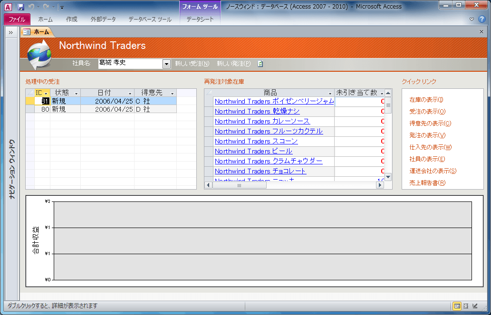
Task: Click into the 社員名 field showing 葛城 孝史
Action: tap(131, 64)
